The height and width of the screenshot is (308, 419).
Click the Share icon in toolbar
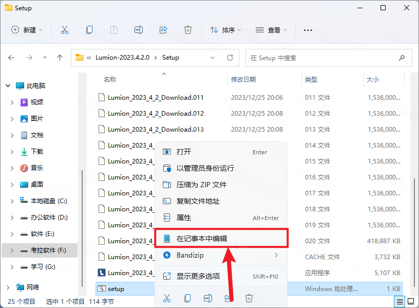(163, 30)
